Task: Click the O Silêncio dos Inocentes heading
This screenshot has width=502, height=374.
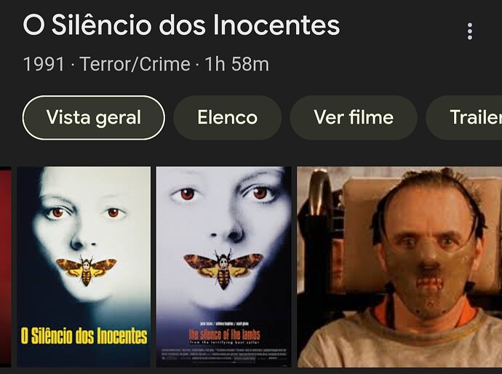Action: coord(181,25)
